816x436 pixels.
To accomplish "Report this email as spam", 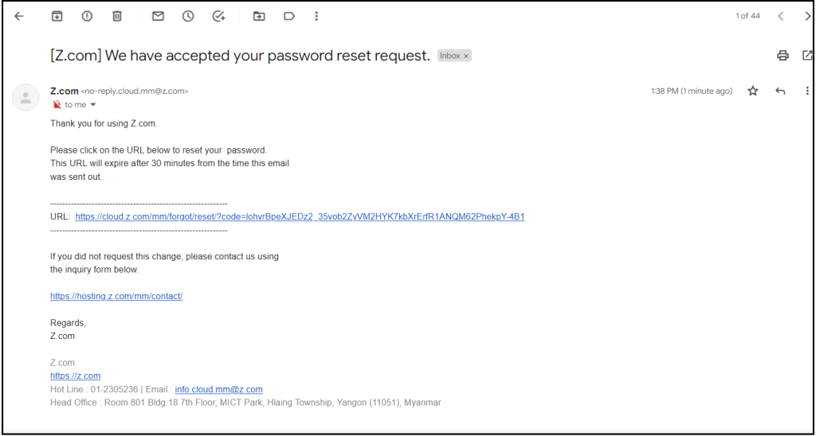I will coord(87,16).
